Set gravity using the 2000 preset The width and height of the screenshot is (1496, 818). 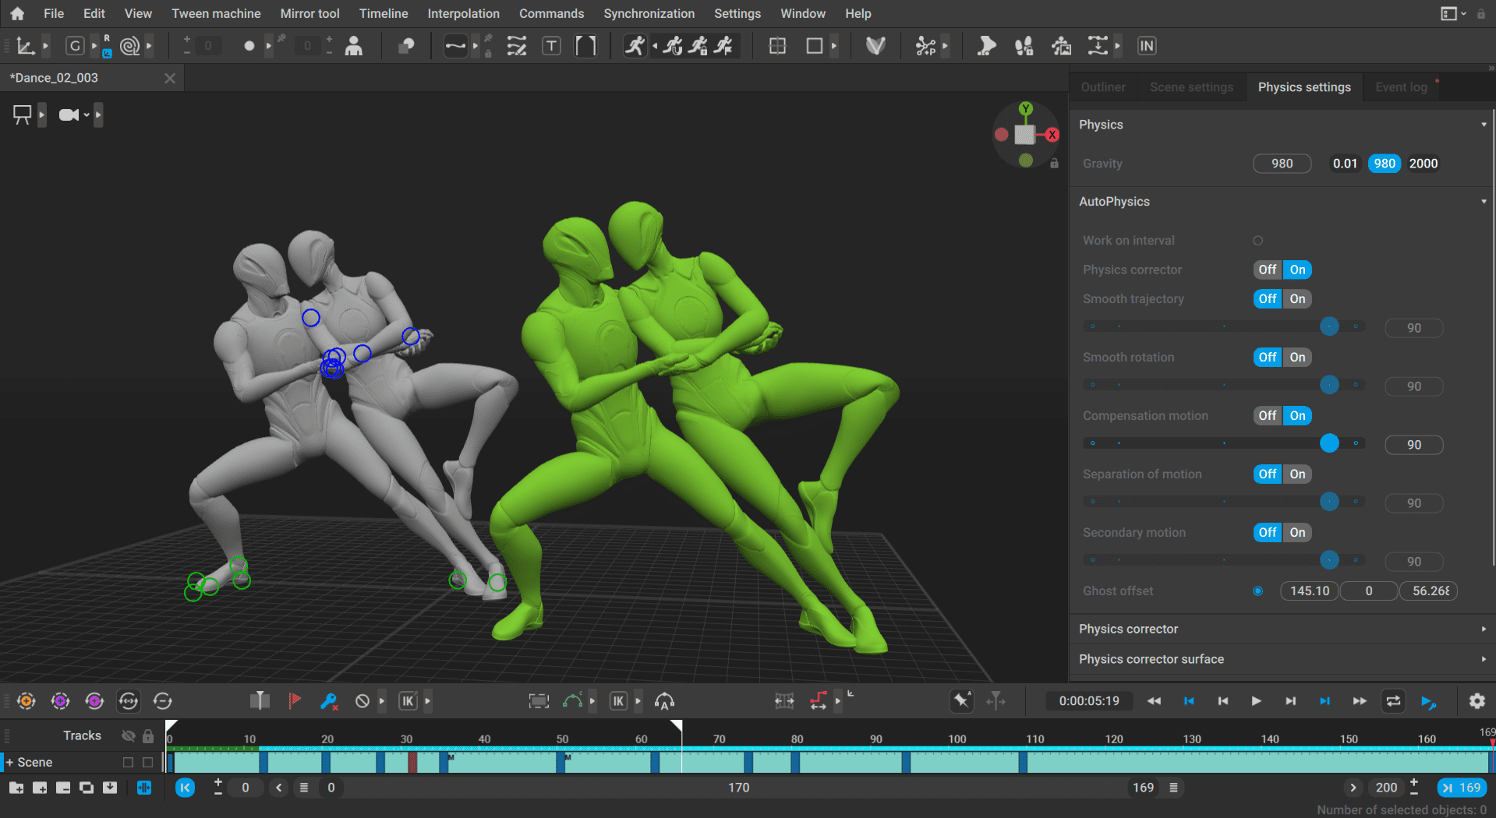pos(1423,164)
